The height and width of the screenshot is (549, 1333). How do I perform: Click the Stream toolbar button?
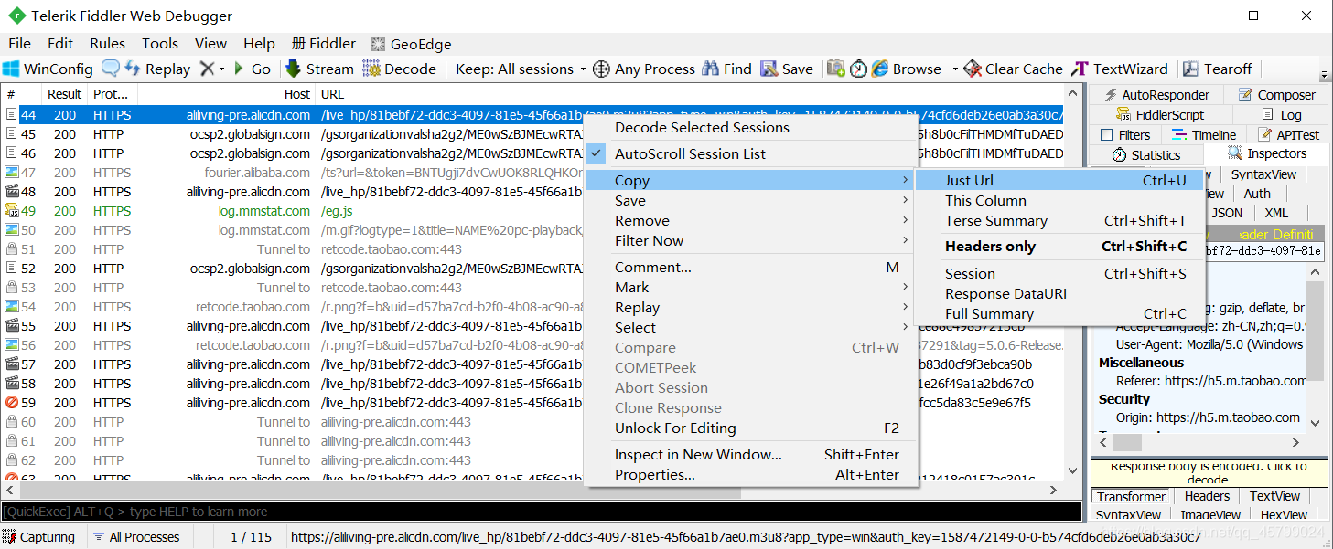[318, 69]
